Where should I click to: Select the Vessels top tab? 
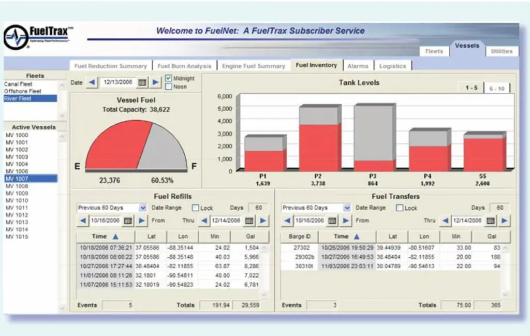point(467,46)
